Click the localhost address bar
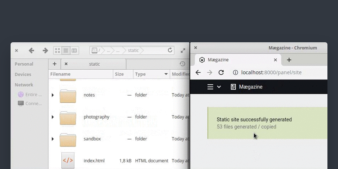 [x=271, y=73]
